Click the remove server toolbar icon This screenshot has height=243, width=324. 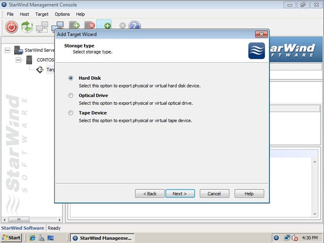(90, 25)
